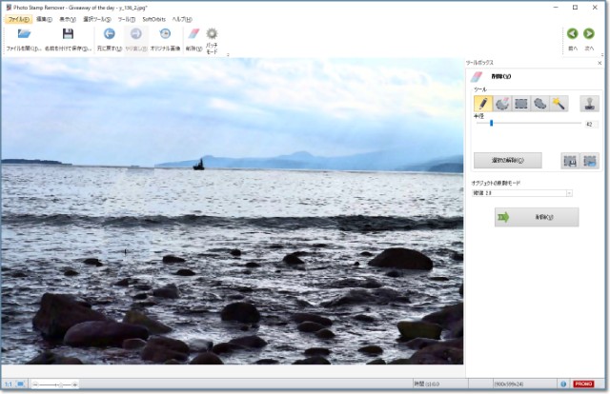
Task: Choose the free-form lasso selection tool
Action: 539,103
